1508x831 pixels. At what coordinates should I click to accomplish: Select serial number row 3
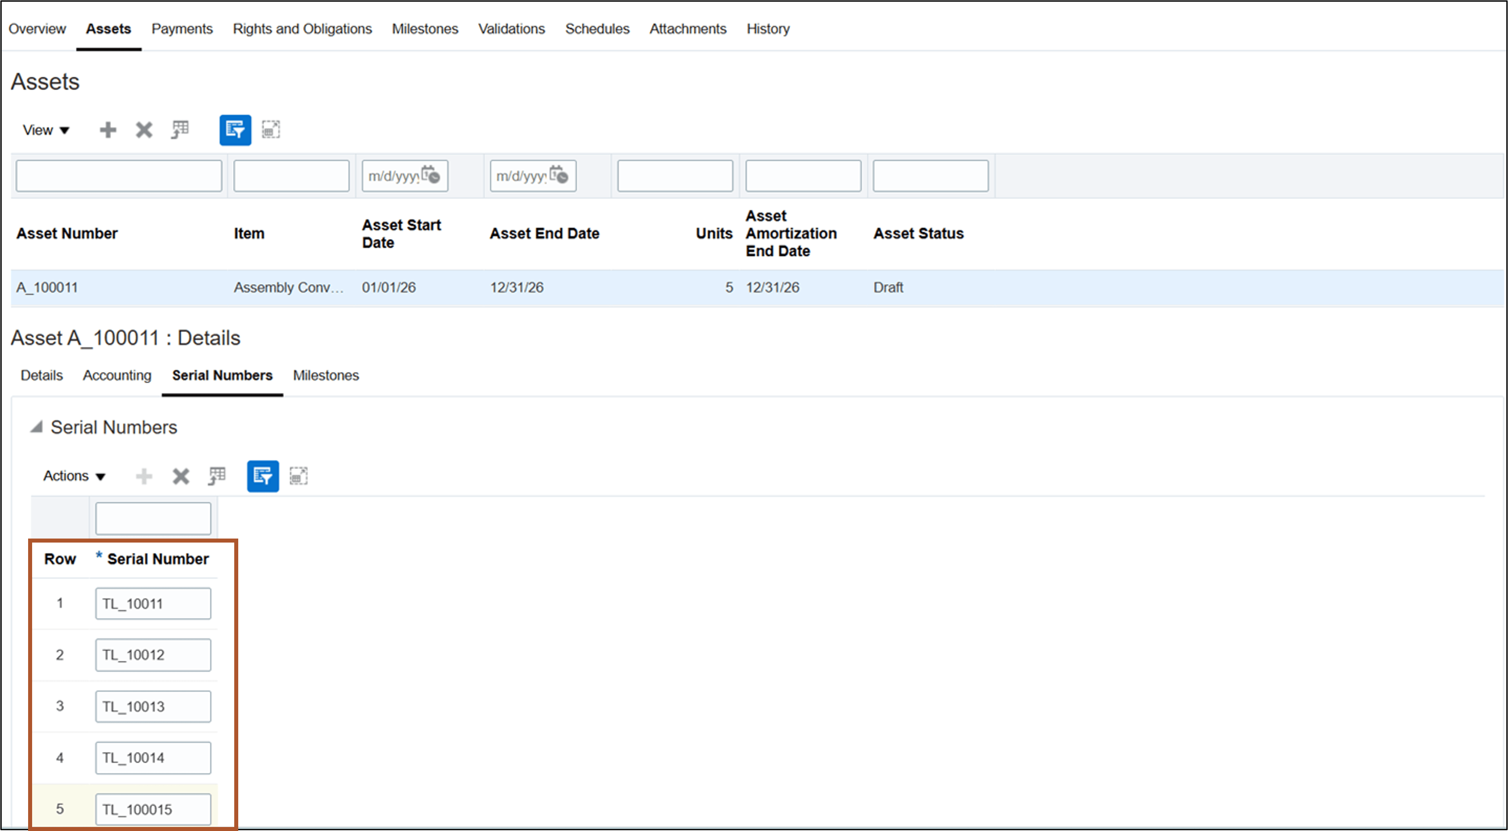point(60,706)
